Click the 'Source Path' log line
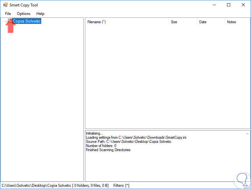 (129, 142)
